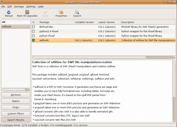
Task: Sort by Installed Version column header
Action: click(85, 22)
